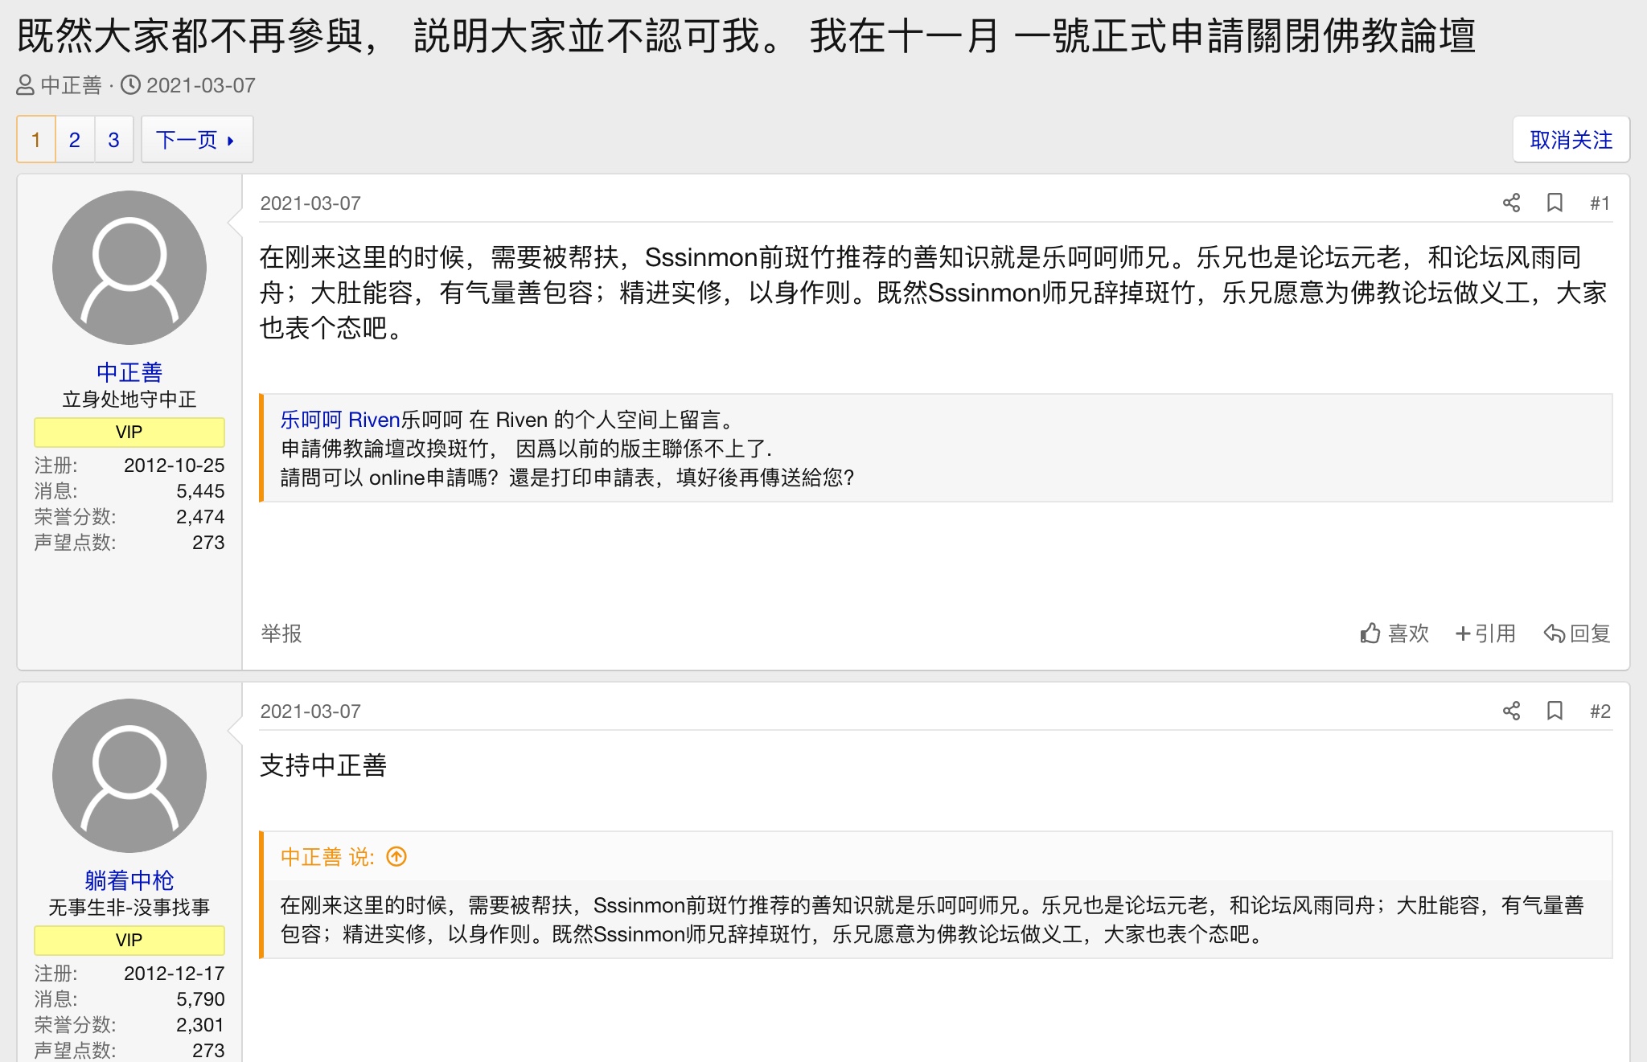Jump to the original post via the up-arrow icon
This screenshot has width=1647, height=1062.
click(396, 857)
